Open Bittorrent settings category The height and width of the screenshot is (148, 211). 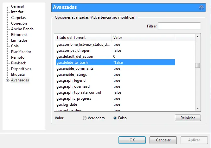pyautogui.click(x=19, y=35)
